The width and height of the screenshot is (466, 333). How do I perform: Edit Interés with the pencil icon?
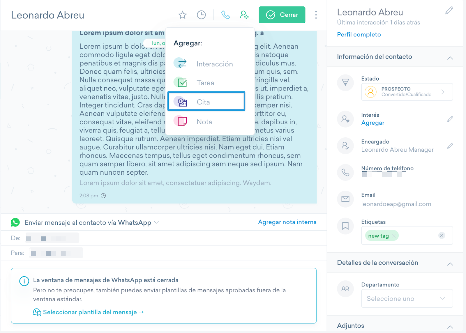[450, 119]
